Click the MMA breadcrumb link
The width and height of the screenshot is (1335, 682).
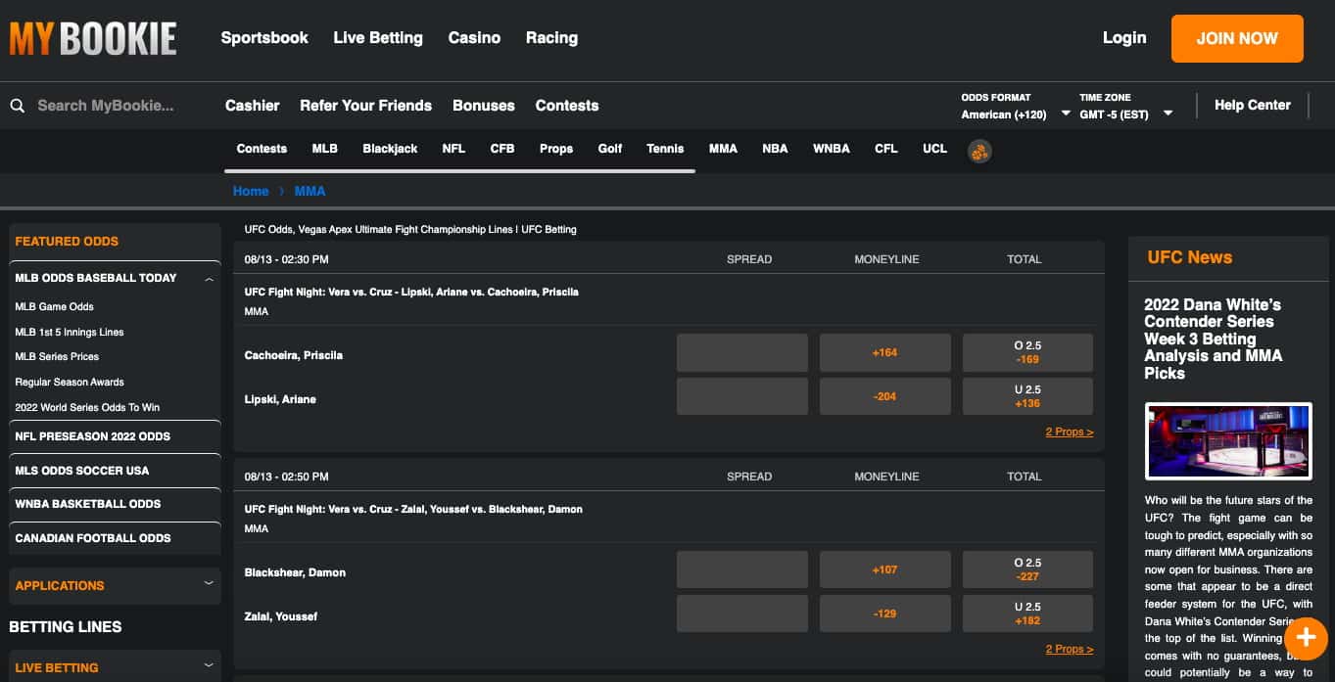click(310, 191)
